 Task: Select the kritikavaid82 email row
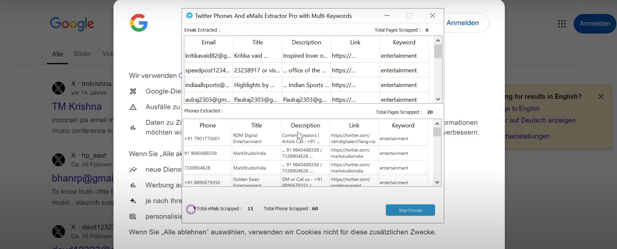click(x=208, y=56)
